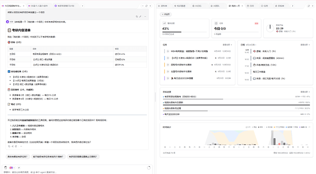
Task: Click the back button above the overview cards
Action: [x=166, y=14]
